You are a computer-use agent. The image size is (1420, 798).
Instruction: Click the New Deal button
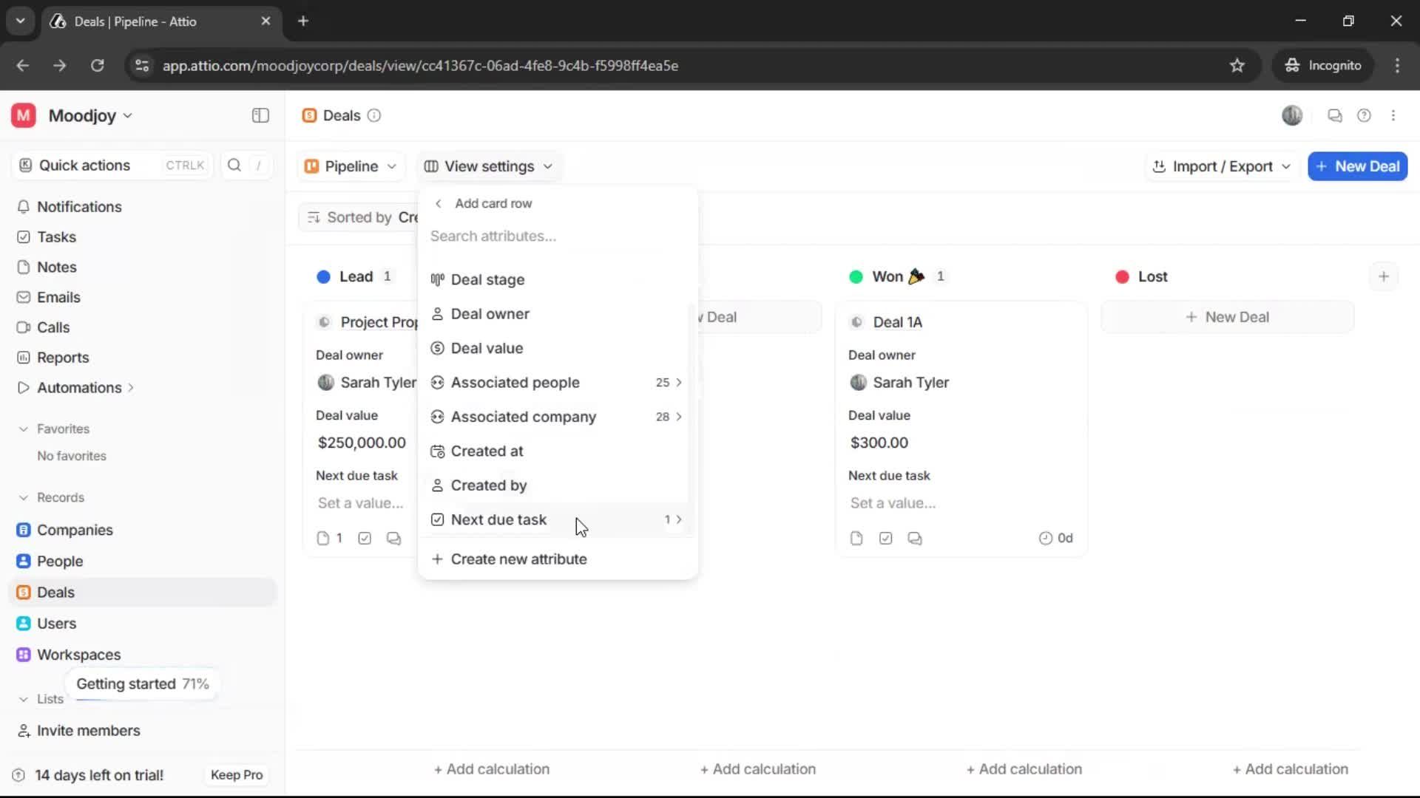click(1358, 166)
